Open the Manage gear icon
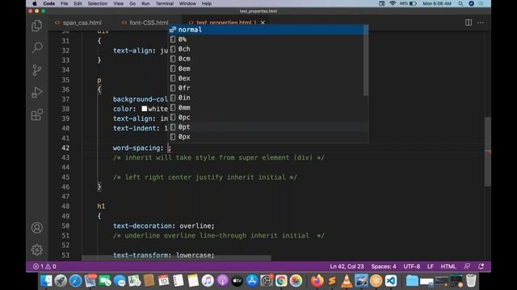This screenshot has width=517, height=290. [x=37, y=250]
